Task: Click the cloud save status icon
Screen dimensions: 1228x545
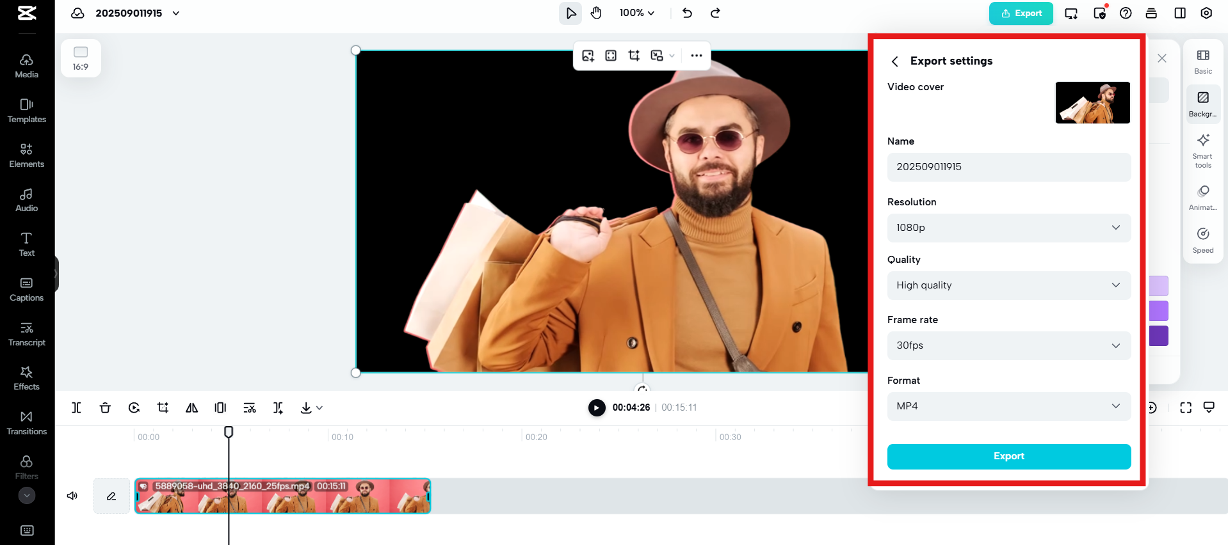Action: point(77,13)
